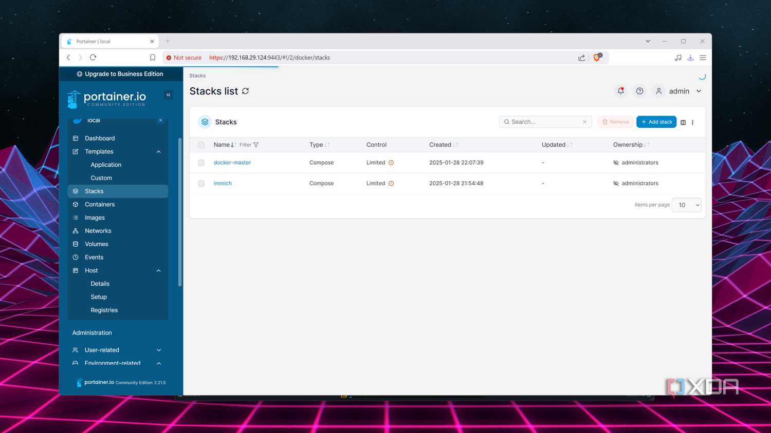Image resolution: width=771 pixels, height=433 pixels.
Task: Open Host Details page
Action: [x=100, y=284]
